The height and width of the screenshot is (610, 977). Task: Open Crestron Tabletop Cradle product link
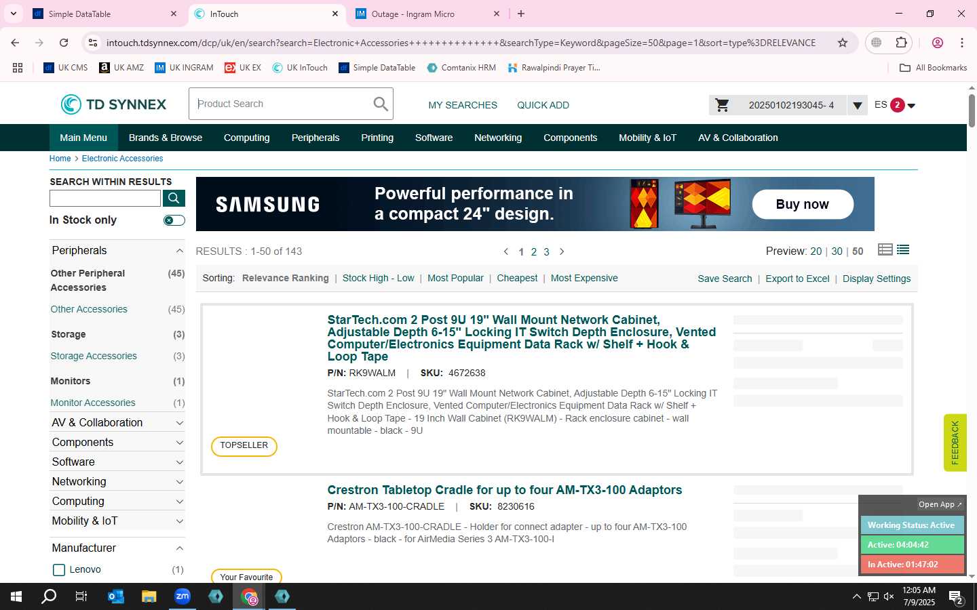[504, 490]
